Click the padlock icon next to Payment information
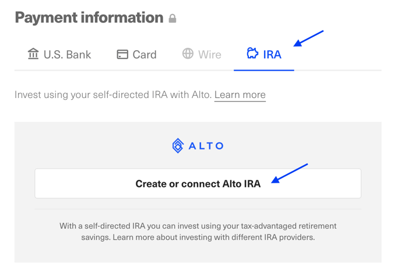Image resolution: width=401 pixels, height=272 pixels. 173,19
